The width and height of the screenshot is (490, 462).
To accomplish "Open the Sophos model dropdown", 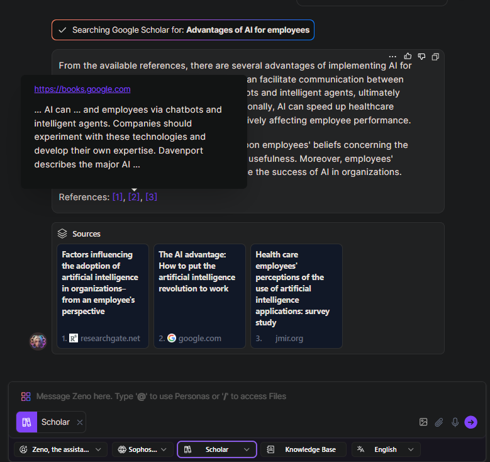I will 142,449.
